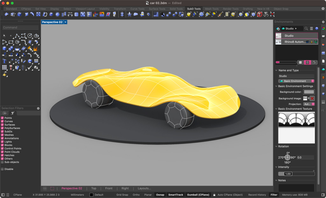This screenshot has width=326, height=198.
Task: Click the Circle tool icon
Action: pyautogui.click(x=30, y=36)
